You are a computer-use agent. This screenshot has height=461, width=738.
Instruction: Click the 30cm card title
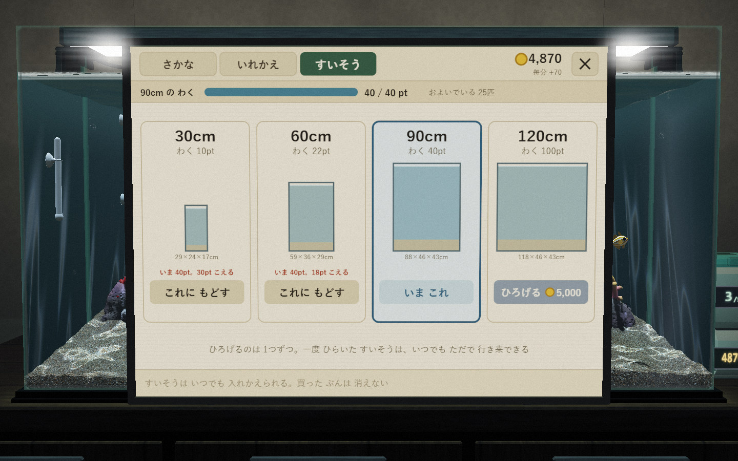pyautogui.click(x=195, y=136)
